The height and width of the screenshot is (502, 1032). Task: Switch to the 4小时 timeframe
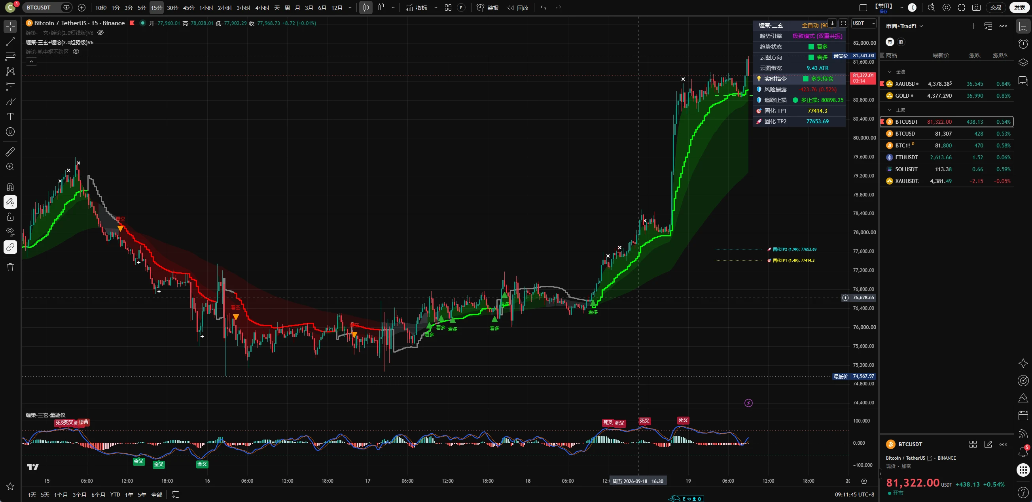click(262, 8)
